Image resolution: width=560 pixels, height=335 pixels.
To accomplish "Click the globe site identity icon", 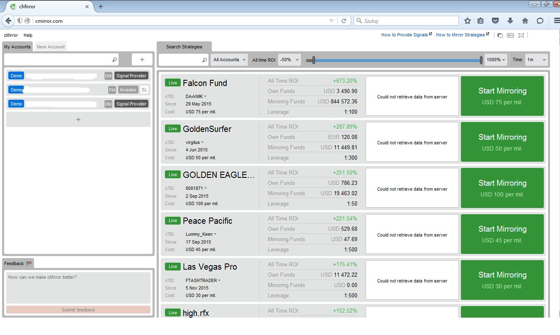I will (x=27, y=21).
